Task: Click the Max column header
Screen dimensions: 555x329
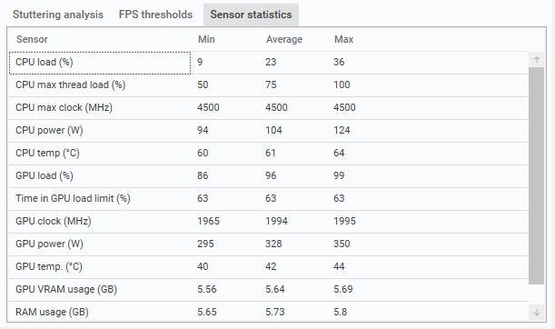Action: [x=343, y=39]
